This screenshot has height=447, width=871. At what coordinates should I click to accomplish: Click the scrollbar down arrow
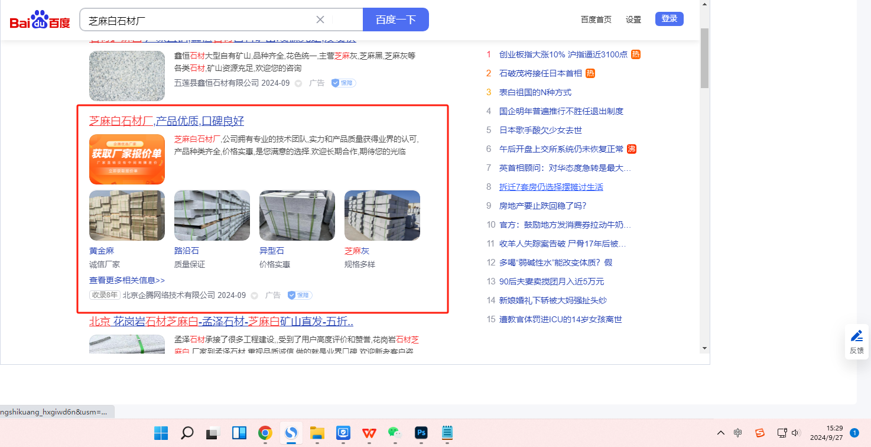click(x=704, y=348)
